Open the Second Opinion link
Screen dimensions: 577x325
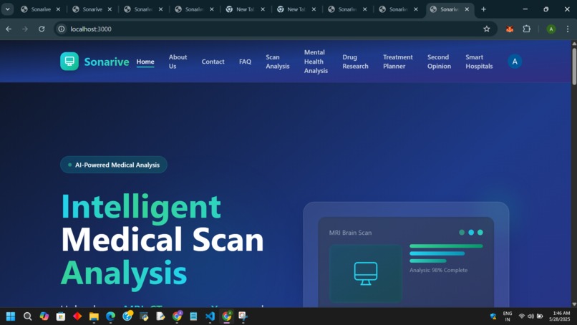click(x=439, y=62)
